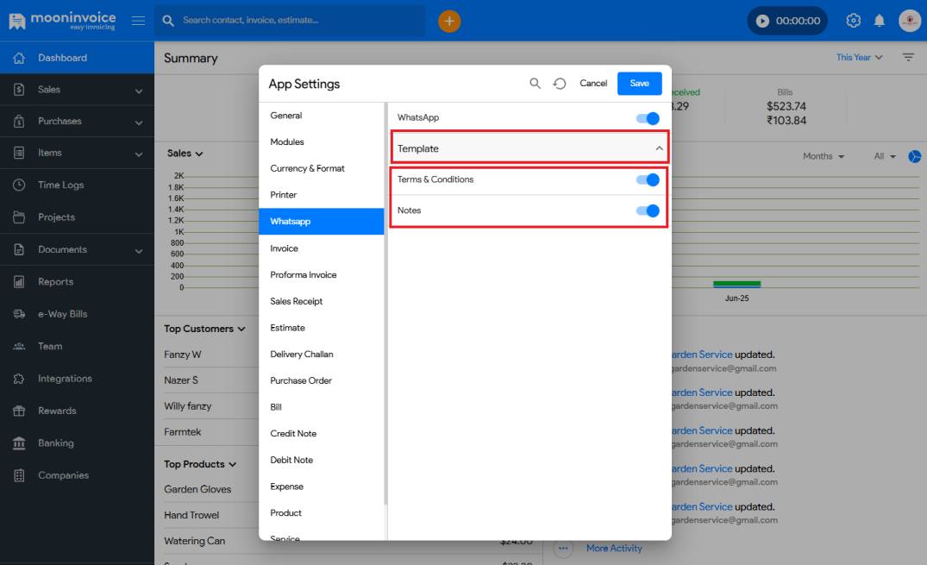Open the settings gear icon
The height and width of the screenshot is (565, 927).
pyautogui.click(x=853, y=21)
